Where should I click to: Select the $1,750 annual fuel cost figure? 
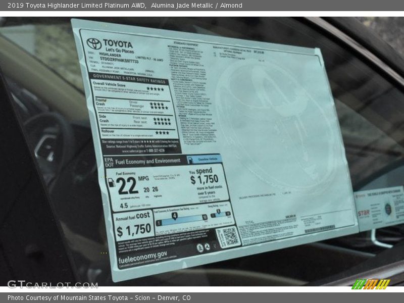134,230
